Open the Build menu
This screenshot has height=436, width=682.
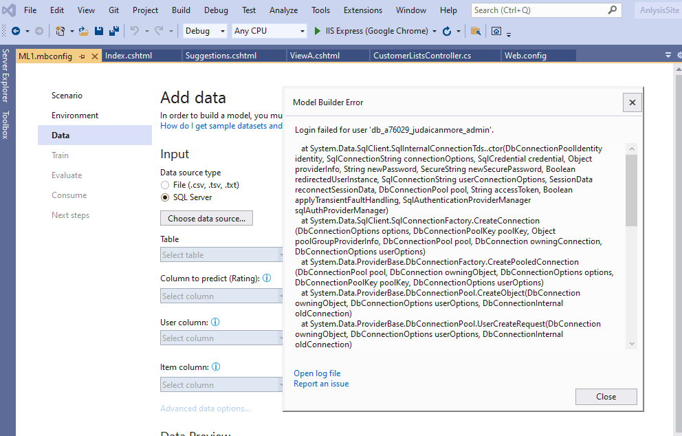coord(181,10)
